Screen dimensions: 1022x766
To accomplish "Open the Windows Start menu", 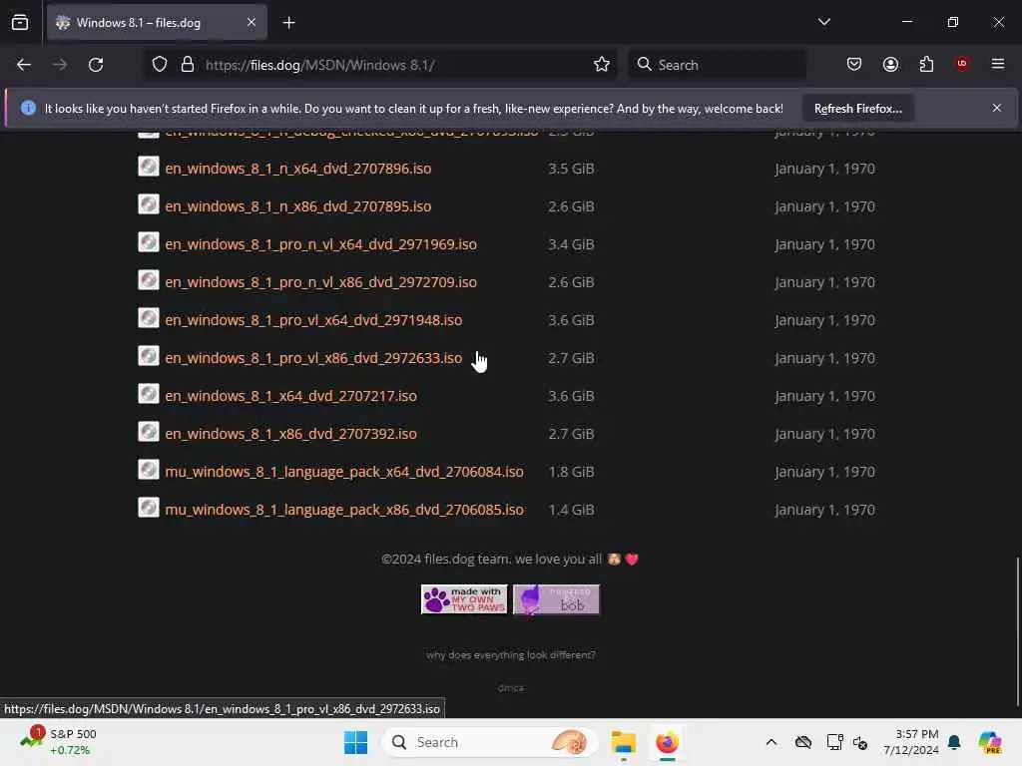I will point(356,742).
